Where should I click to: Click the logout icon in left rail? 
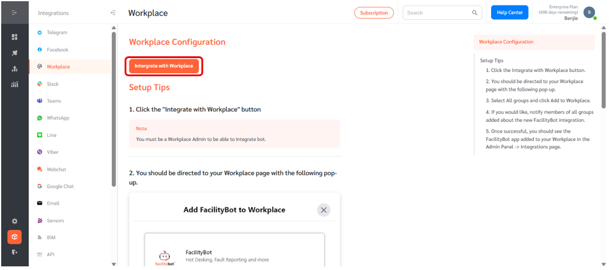click(15, 252)
